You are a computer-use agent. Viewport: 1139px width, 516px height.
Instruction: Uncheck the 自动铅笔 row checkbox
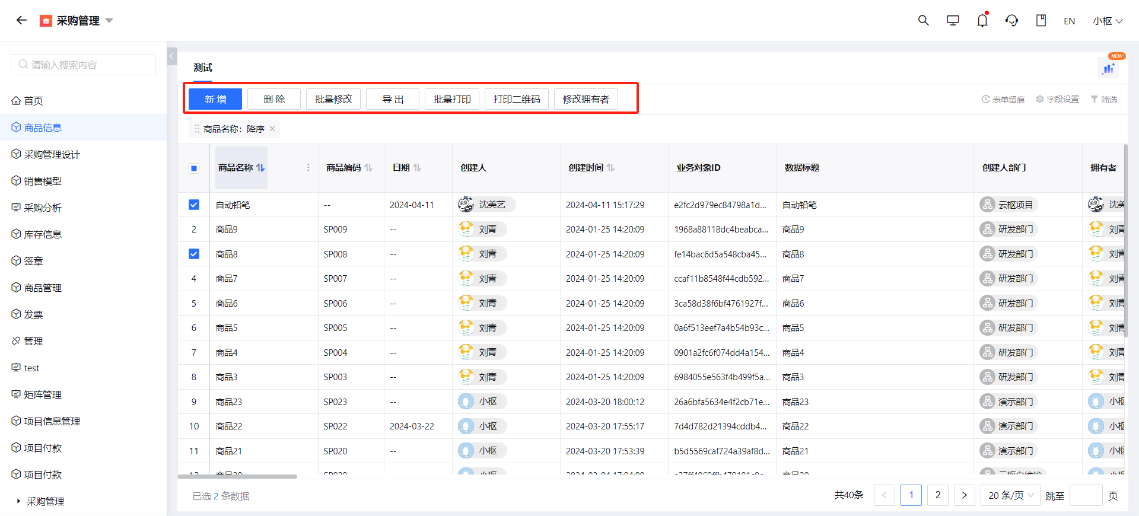pos(194,205)
